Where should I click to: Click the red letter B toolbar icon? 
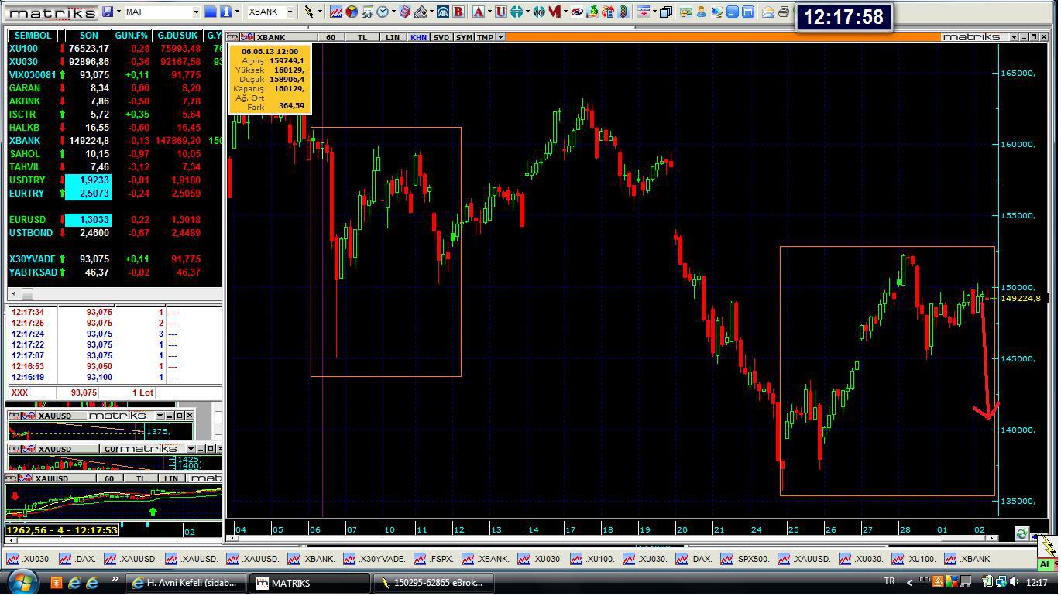point(458,12)
